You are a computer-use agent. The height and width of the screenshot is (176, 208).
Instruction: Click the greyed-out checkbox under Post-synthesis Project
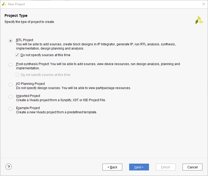click(x=17, y=75)
